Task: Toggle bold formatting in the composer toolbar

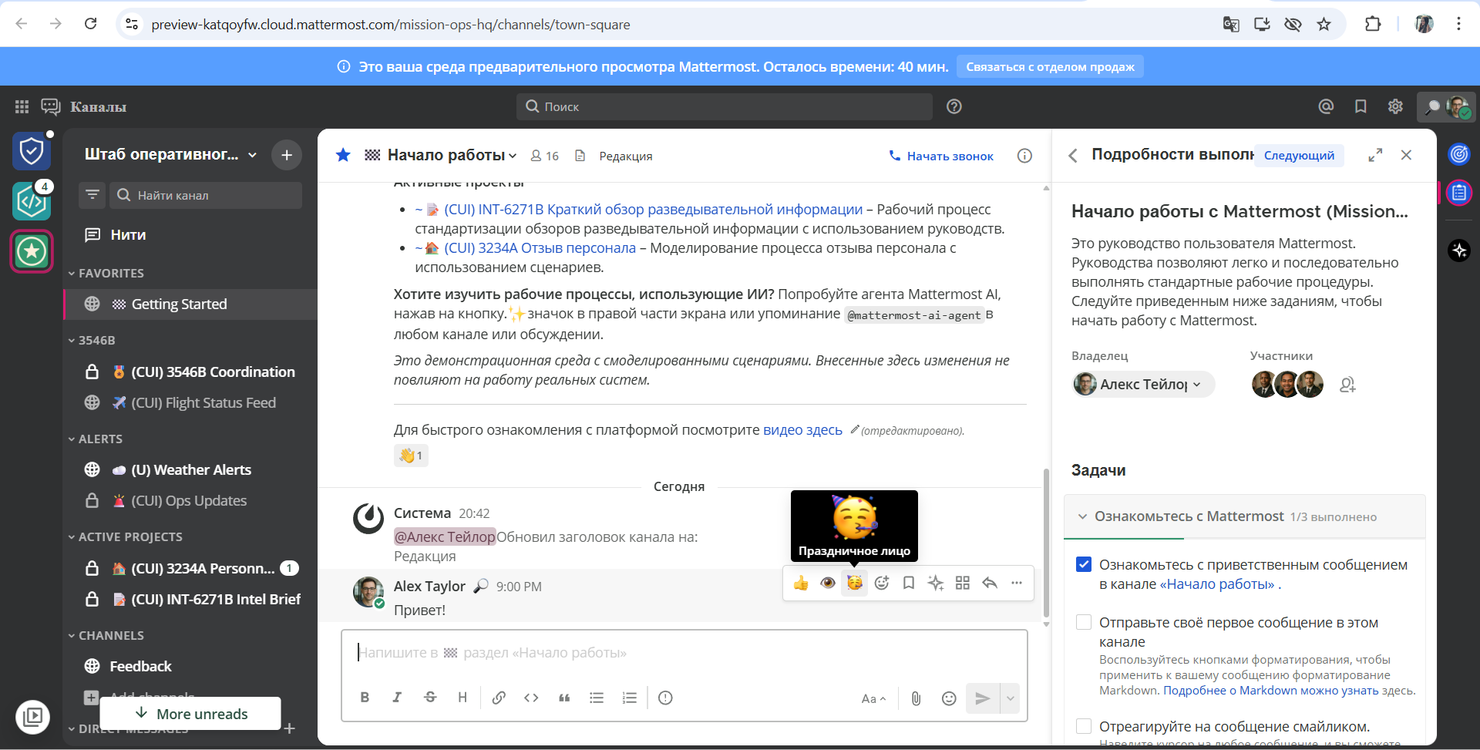Action: click(x=365, y=697)
